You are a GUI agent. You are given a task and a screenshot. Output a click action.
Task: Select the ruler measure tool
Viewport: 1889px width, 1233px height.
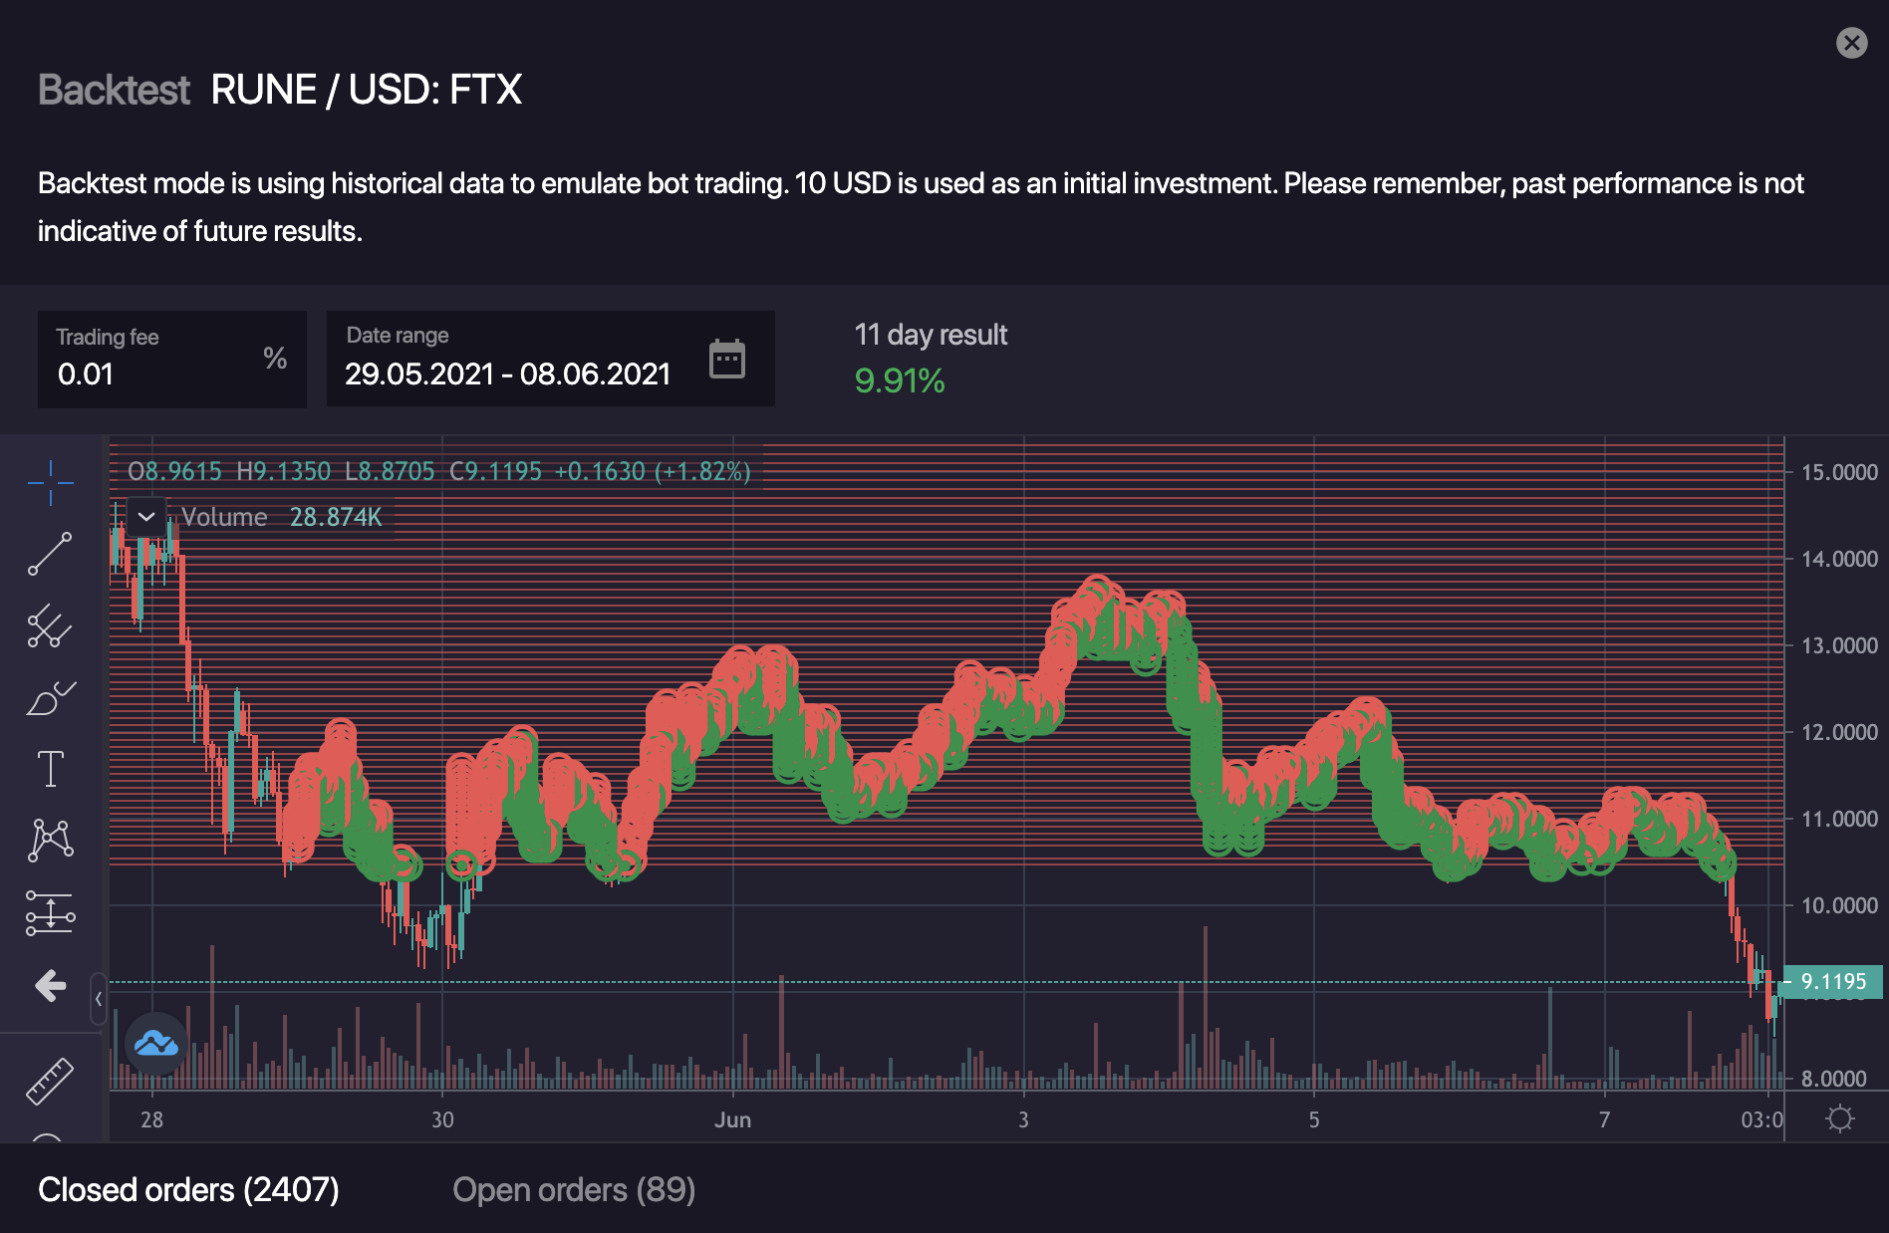[x=50, y=1082]
